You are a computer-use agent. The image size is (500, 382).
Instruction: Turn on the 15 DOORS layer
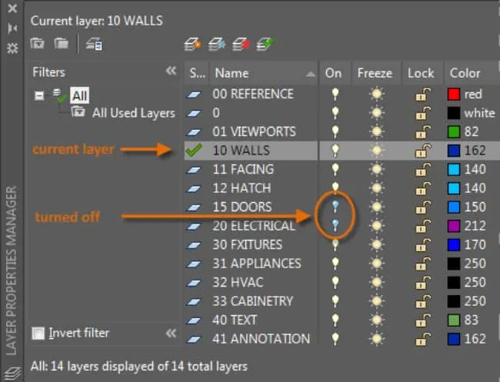coord(335,207)
